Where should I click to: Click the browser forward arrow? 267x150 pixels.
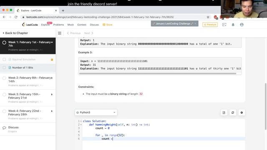[10, 17]
